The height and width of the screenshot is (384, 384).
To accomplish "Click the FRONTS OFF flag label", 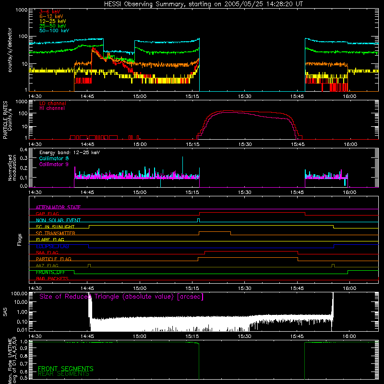I will [50, 272].
